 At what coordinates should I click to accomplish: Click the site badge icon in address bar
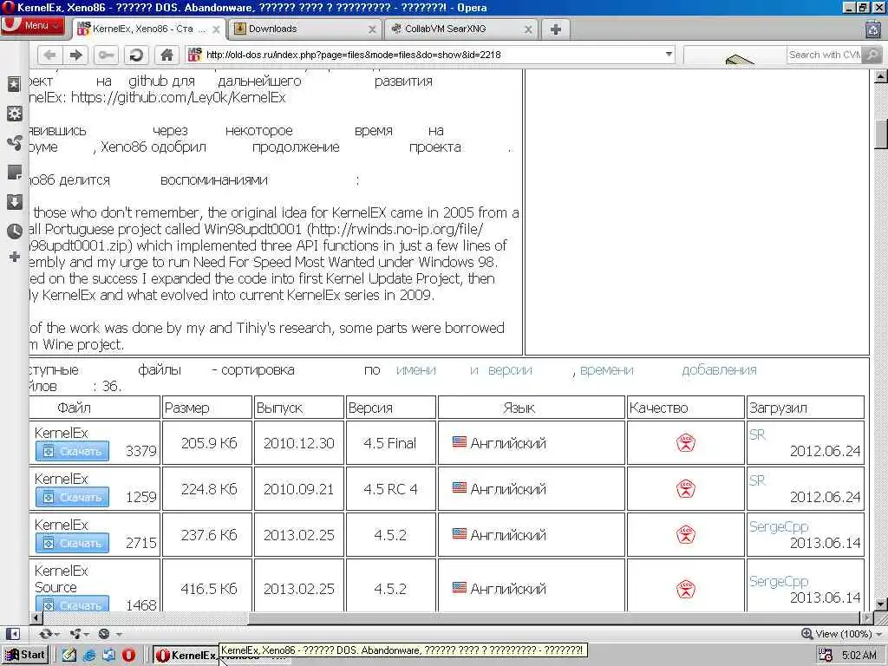[x=195, y=55]
